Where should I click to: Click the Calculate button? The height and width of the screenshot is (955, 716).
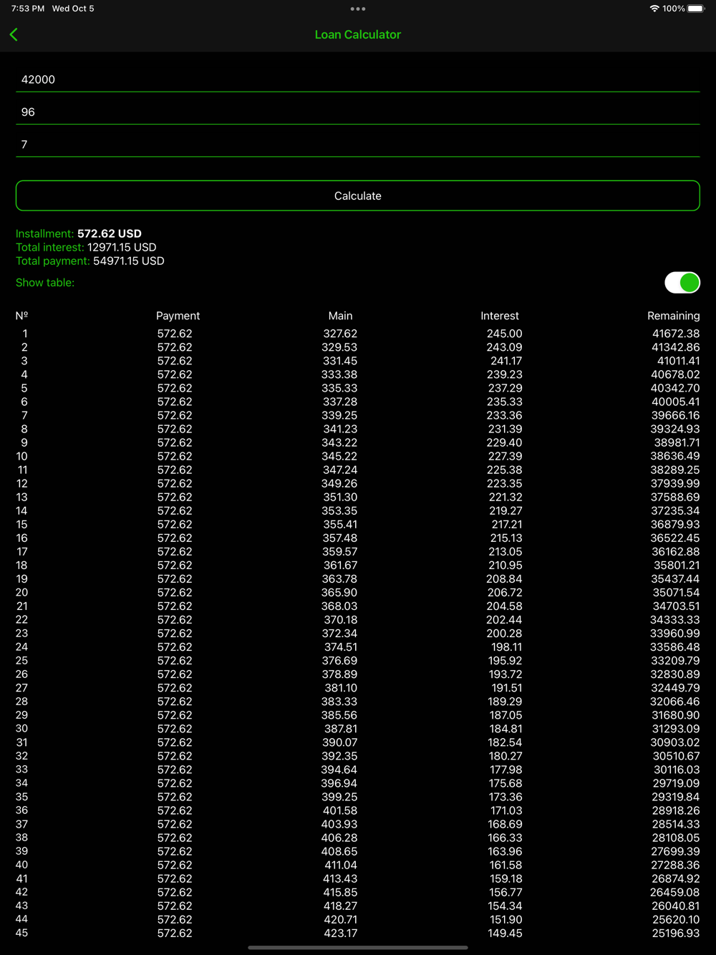358,195
